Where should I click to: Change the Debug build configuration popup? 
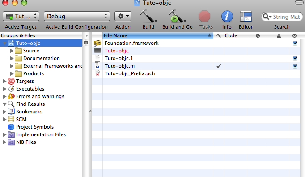(x=77, y=16)
